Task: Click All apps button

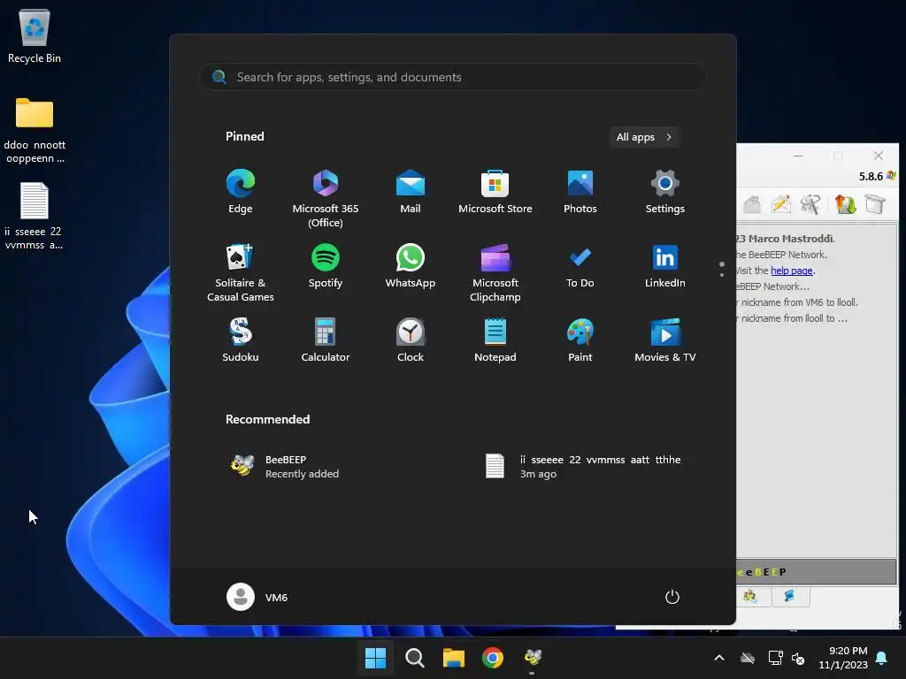Action: (x=644, y=137)
